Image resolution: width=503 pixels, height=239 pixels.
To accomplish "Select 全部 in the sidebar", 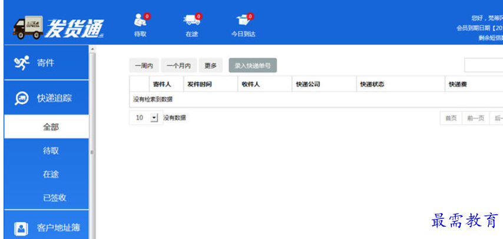I will [46, 127].
